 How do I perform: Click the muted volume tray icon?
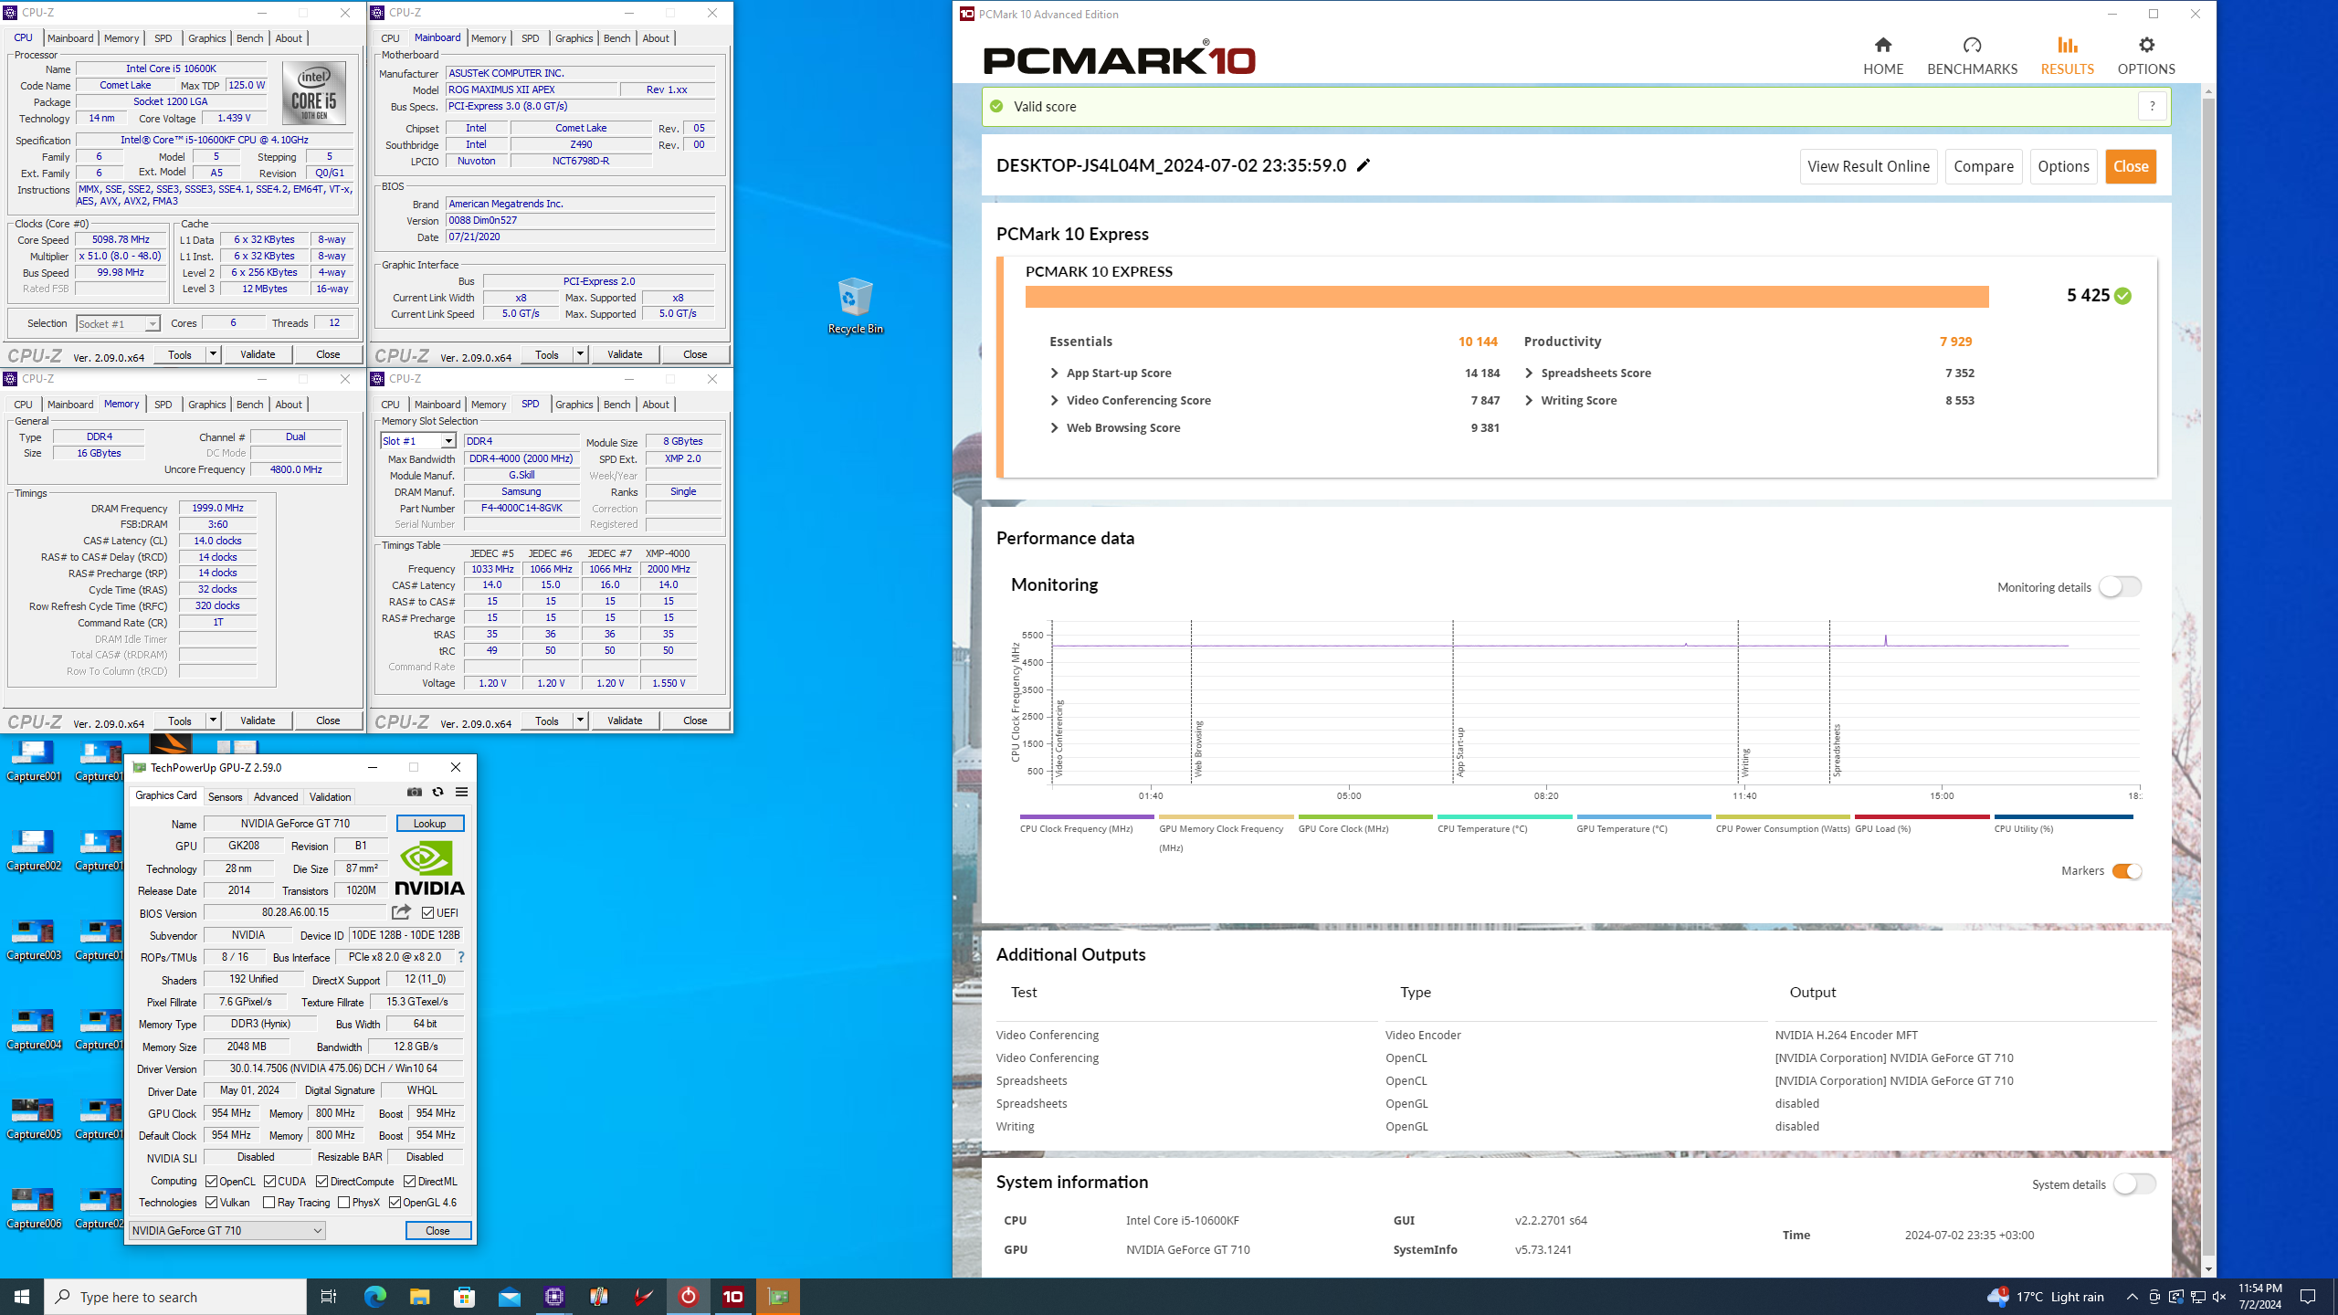(x=2219, y=1297)
